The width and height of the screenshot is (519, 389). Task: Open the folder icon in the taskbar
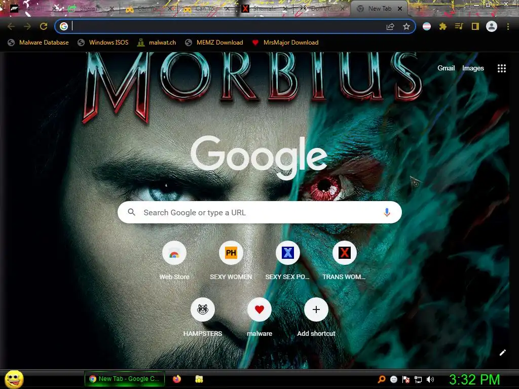[199, 379]
